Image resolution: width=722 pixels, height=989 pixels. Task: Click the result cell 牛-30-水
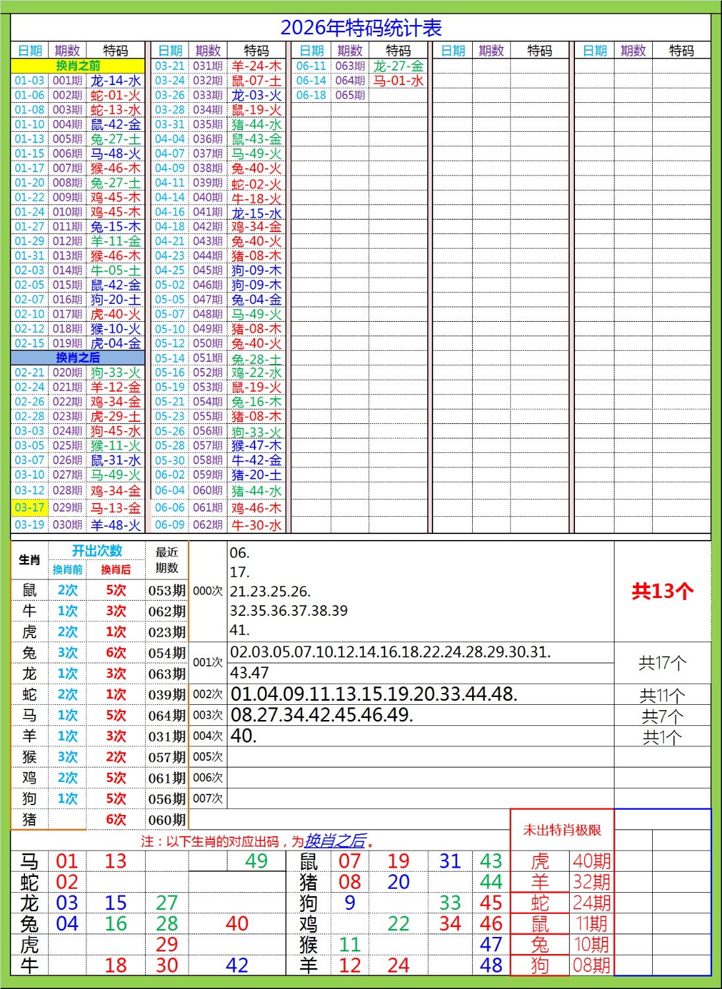pyautogui.click(x=256, y=525)
